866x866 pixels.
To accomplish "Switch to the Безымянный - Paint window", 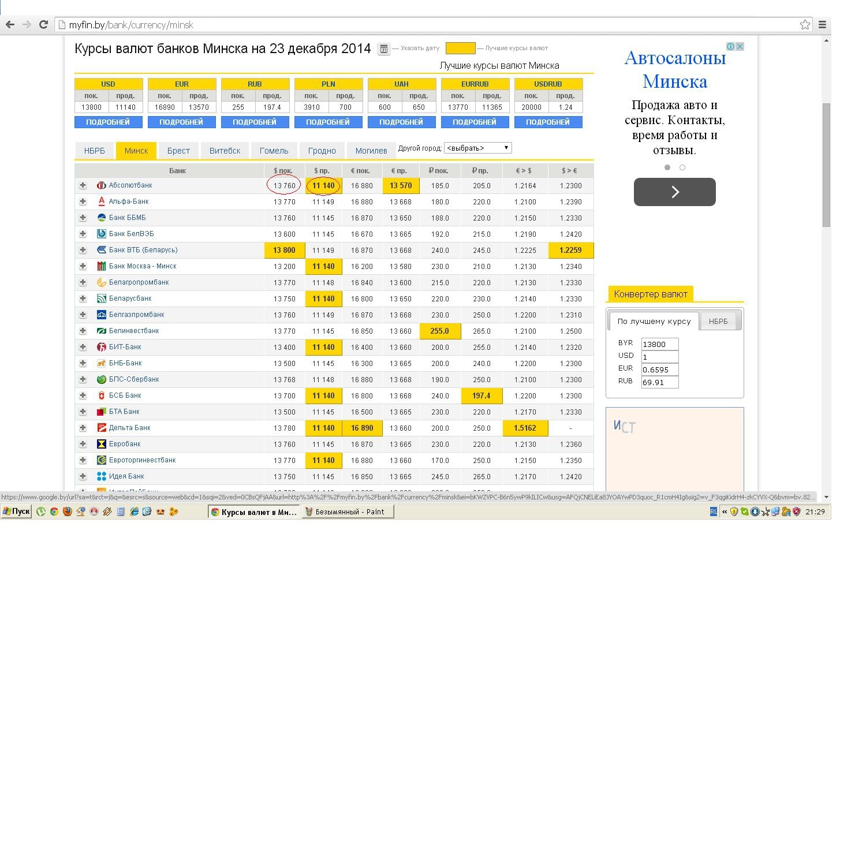I will click(x=348, y=512).
